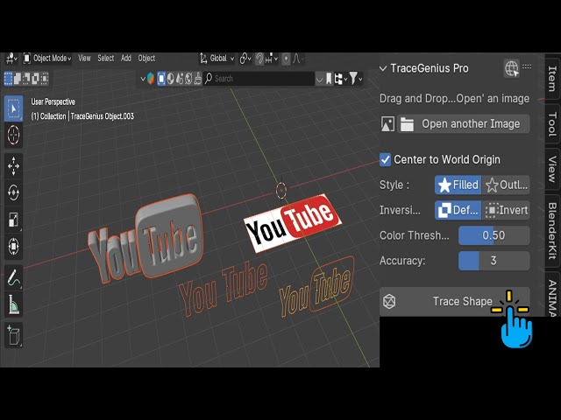Select the Transform tool
Image resolution: width=561 pixels, height=420 pixels.
tap(14, 246)
